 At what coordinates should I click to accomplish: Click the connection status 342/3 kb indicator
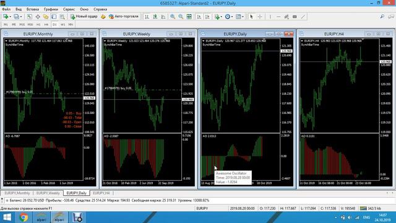click(x=371, y=208)
